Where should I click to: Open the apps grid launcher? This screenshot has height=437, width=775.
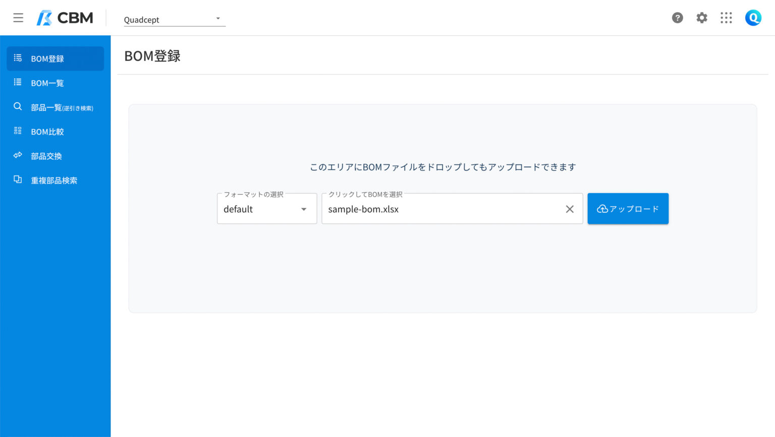point(726,18)
